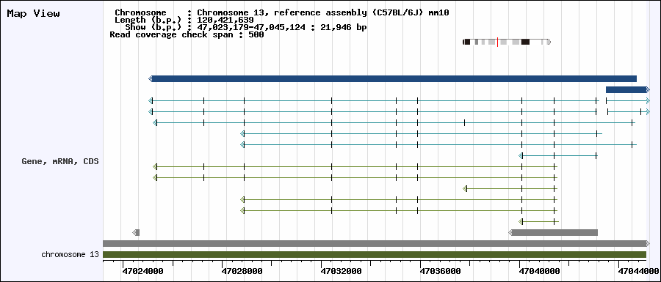Select the short dark blue gene bar at right
This screenshot has height=282, width=661.
click(628, 89)
